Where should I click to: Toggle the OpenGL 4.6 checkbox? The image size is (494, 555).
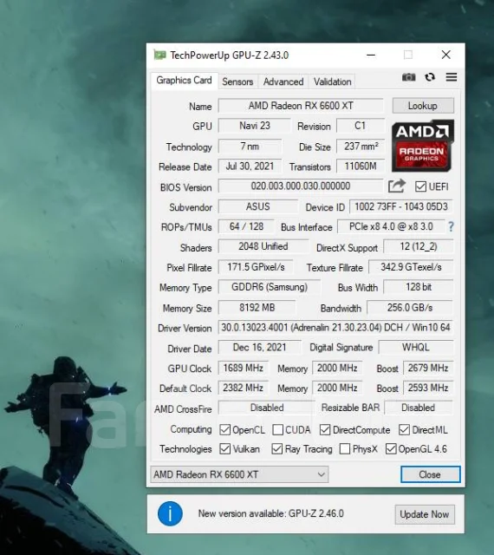(391, 449)
